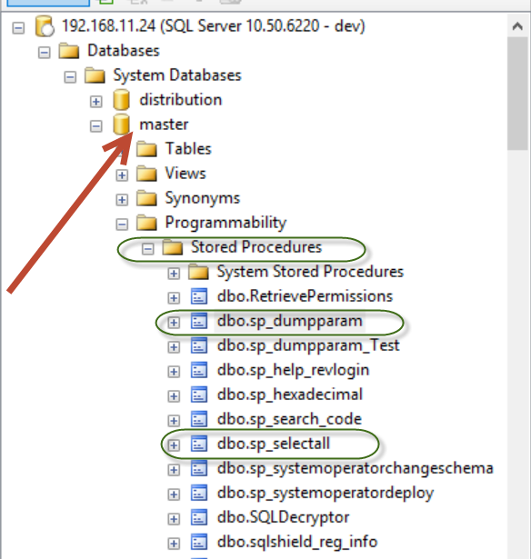Click the System Stored Procedures folder icon
The width and height of the screenshot is (531, 559).
(198, 272)
